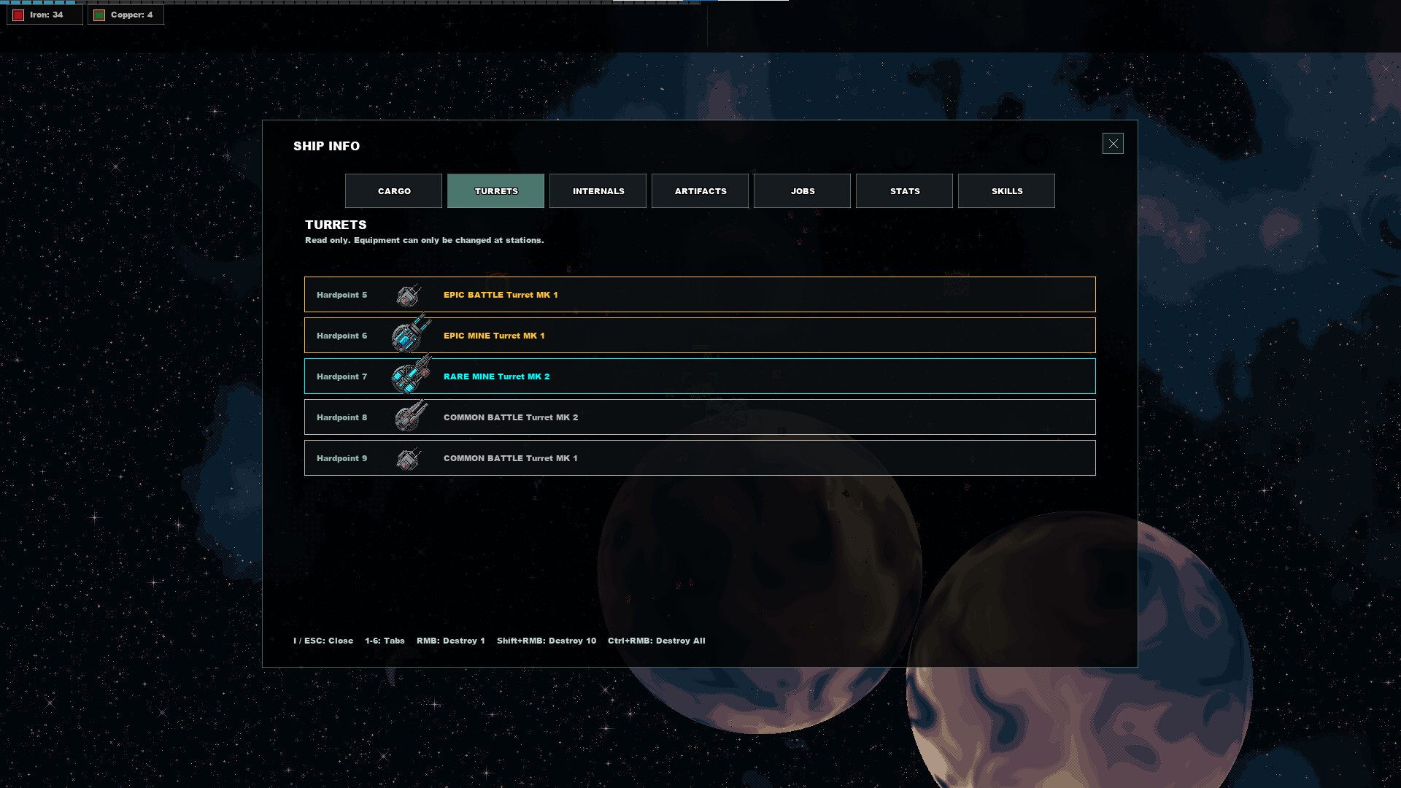Click the '1-6: Tabs' hint text
This screenshot has width=1401, height=788.
[x=385, y=641]
